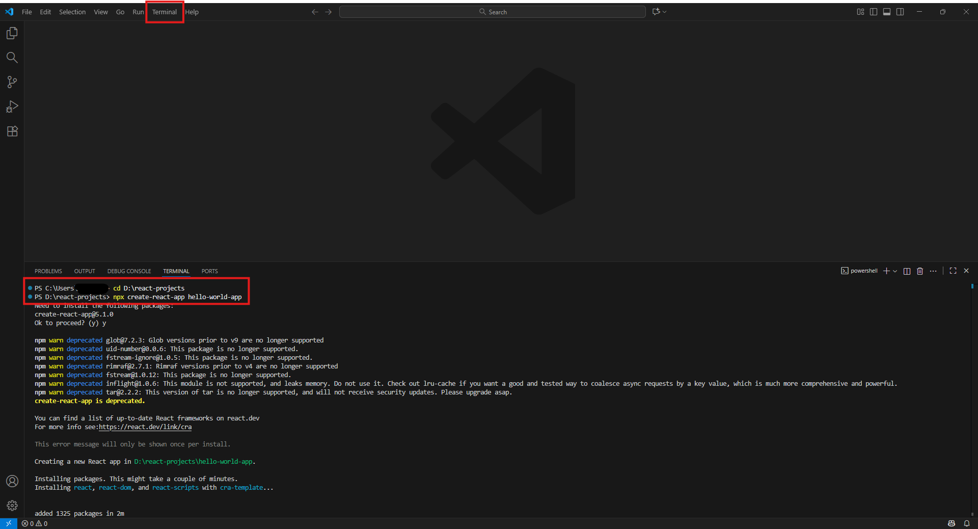Open the Run and Debug view
The width and height of the screenshot is (978, 529).
coord(12,107)
